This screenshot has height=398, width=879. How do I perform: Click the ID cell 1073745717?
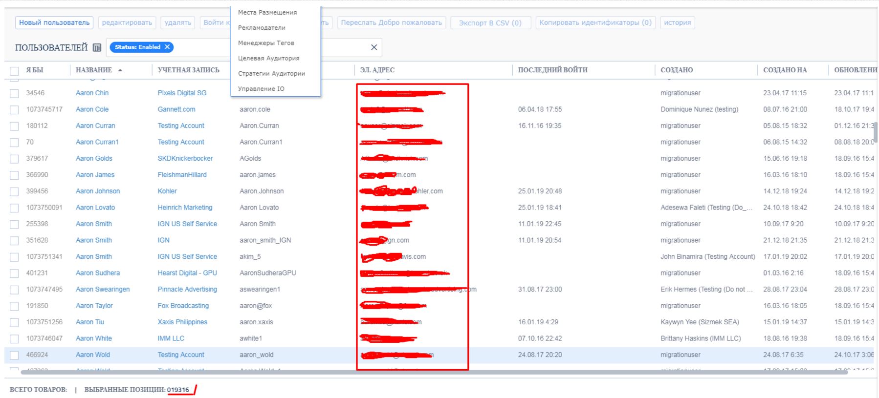pyautogui.click(x=44, y=109)
